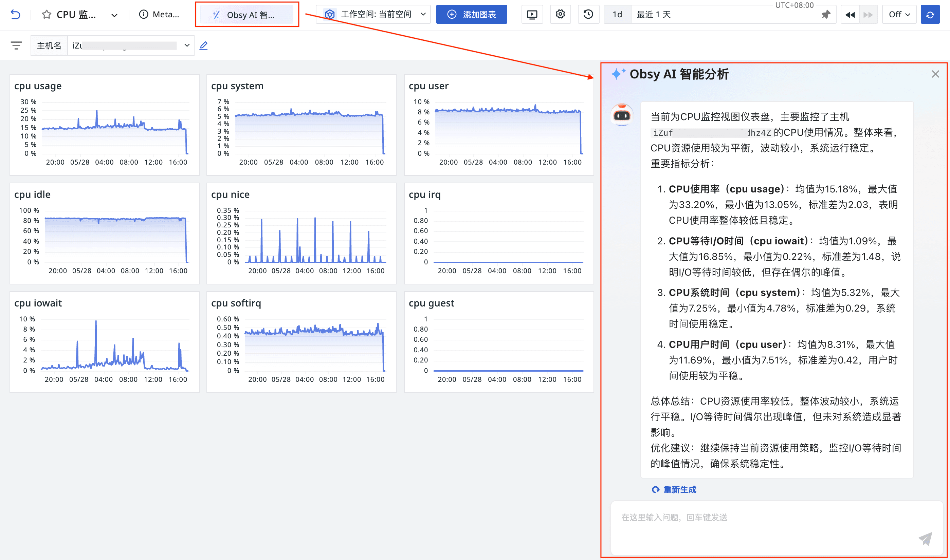Open slideshow presentation mode icon
This screenshot has width=950, height=560.
tap(532, 14)
